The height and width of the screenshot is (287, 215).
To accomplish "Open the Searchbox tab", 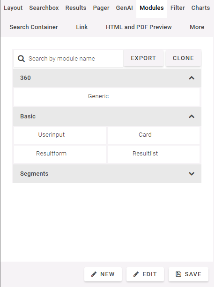I will (44, 8).
